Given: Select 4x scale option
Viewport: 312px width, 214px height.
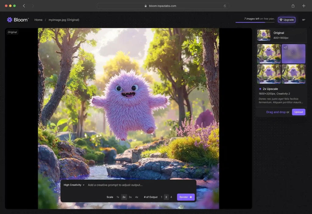Looking at the screenshot, I should tap(136, 197).
